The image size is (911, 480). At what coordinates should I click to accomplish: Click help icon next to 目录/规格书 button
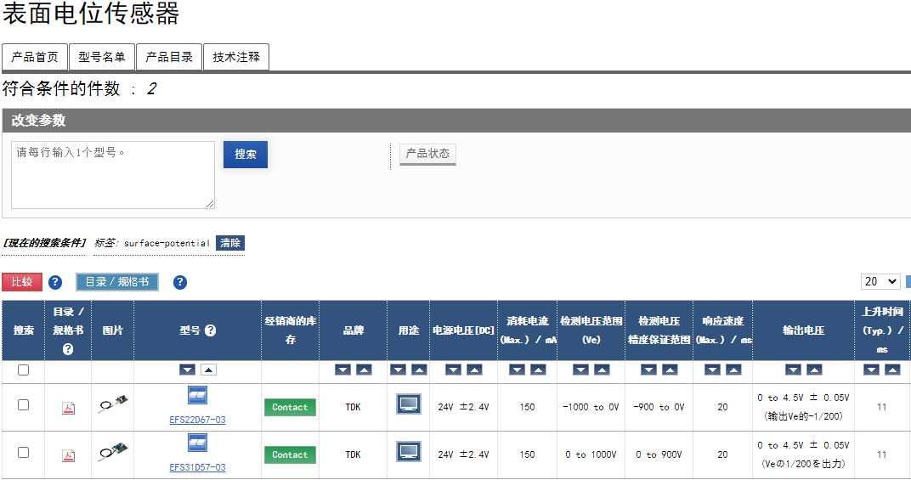[x=180, y=283]
